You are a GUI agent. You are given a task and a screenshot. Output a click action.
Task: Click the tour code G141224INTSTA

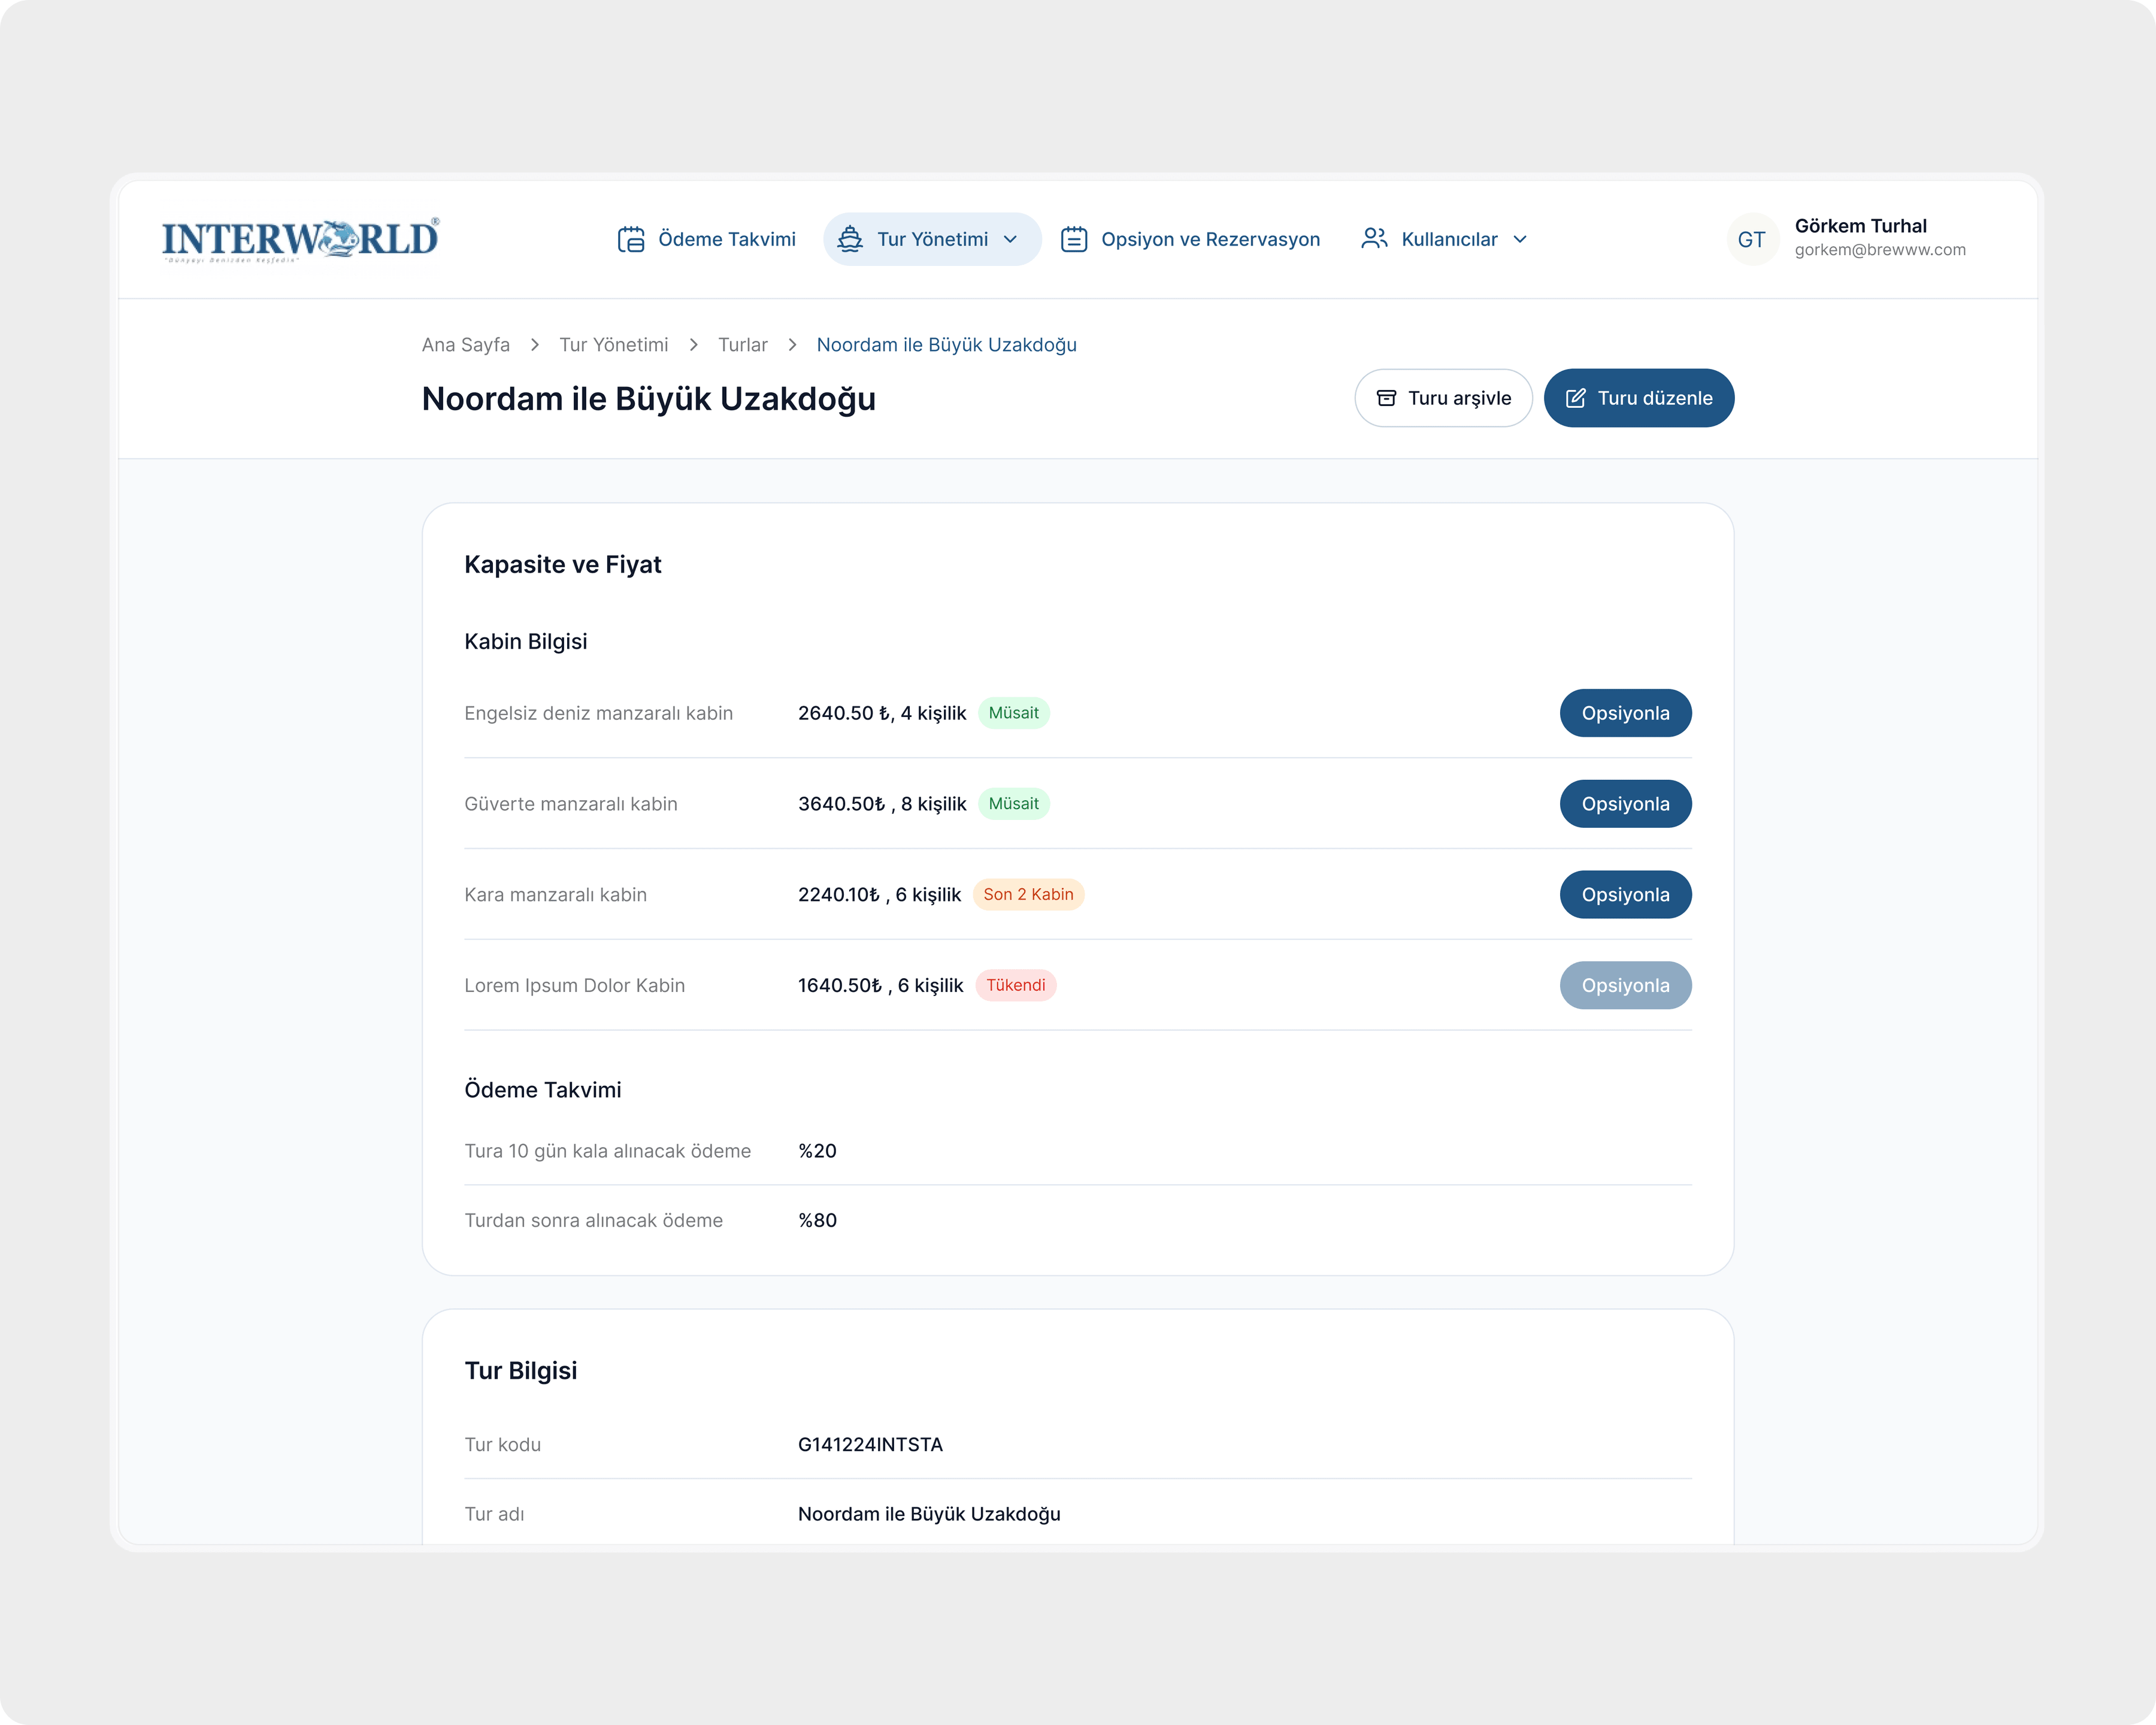click(870, 1445)
